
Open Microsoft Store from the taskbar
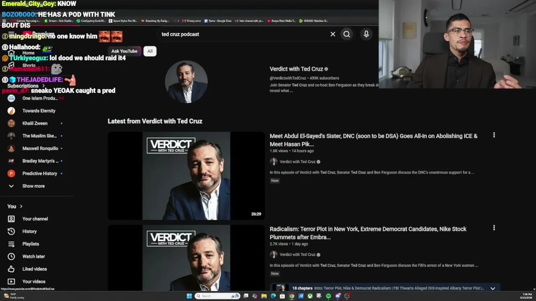point(282,296)
